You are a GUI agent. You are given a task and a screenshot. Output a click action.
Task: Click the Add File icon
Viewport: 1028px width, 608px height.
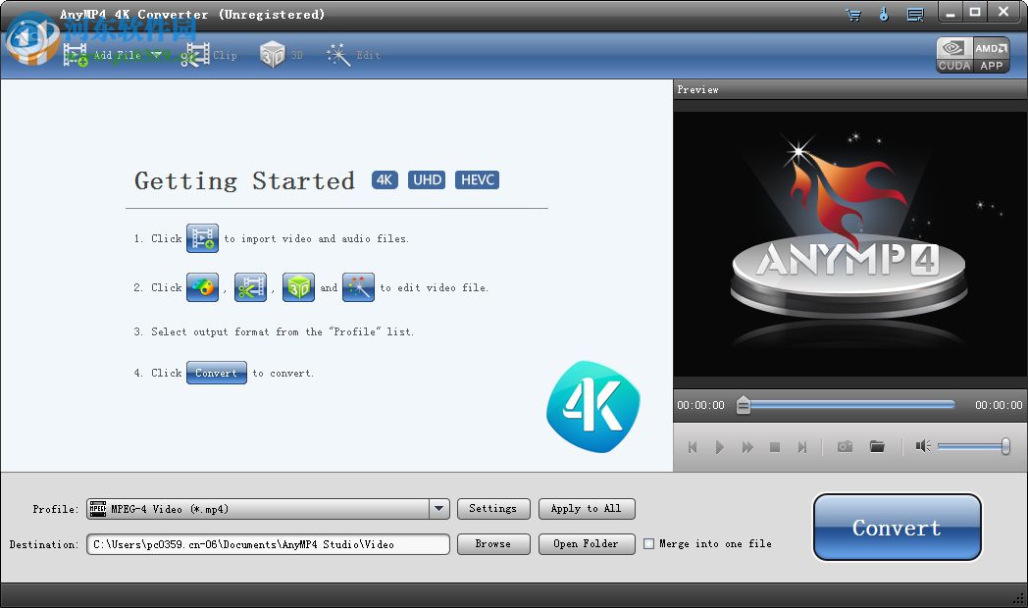click(77, 55)
